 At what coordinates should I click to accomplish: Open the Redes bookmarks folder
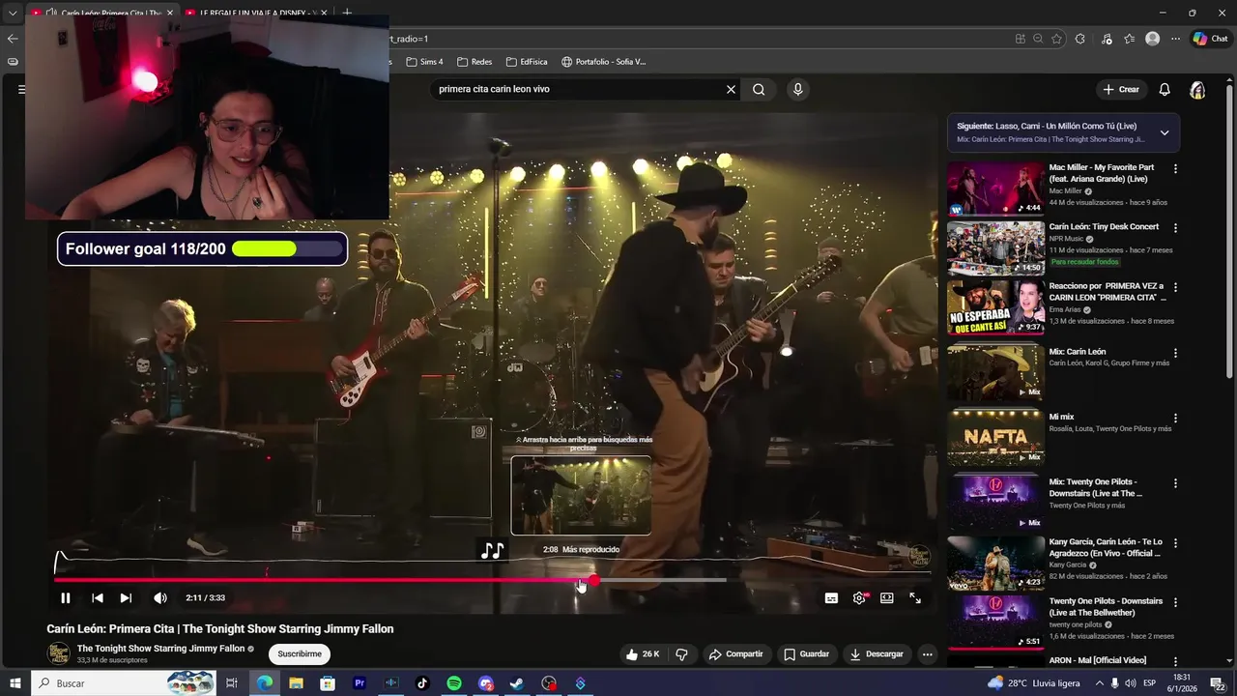point(475,62)
